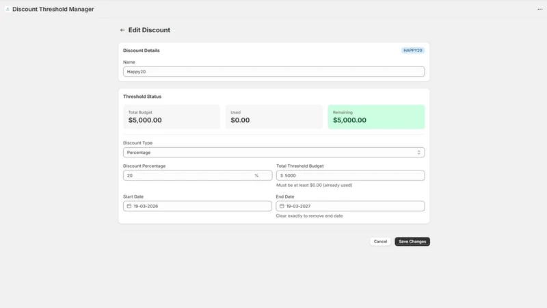Select the Used $0.00 card
The width and height of the screenshot is (547, 308).
click(x=274, y=117)
